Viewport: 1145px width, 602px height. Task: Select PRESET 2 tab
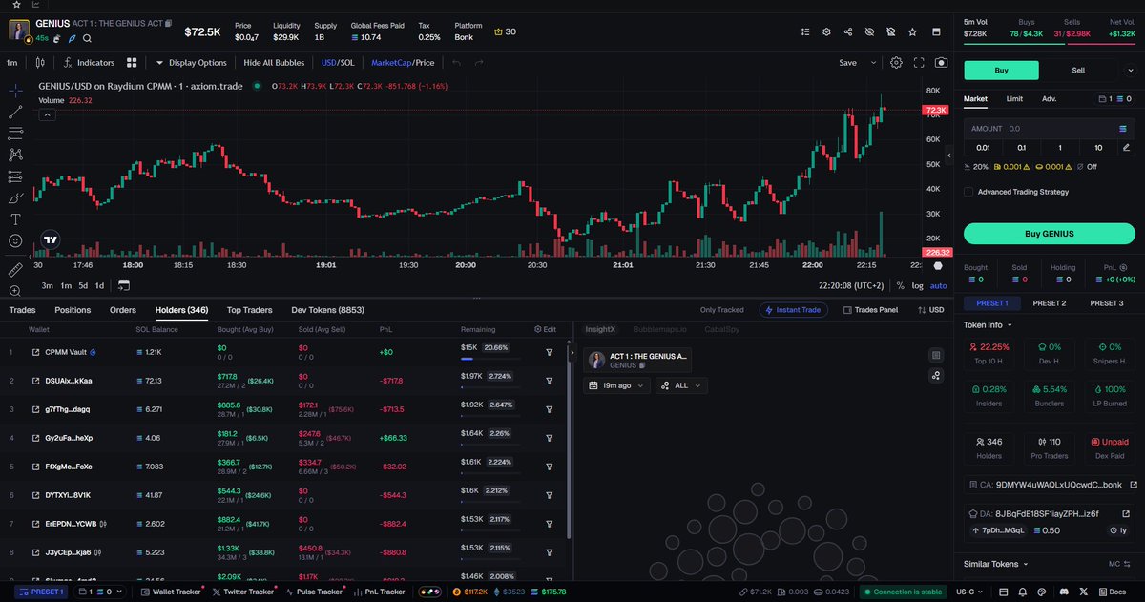[x=1049, y=303]
